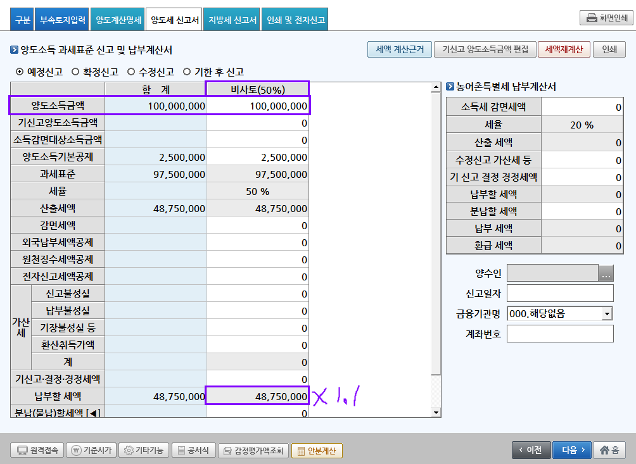Click the 환산취득가액 가산세 cell
Image resolution: width=636 pixels, height=464 pixels.
point(258,344)
